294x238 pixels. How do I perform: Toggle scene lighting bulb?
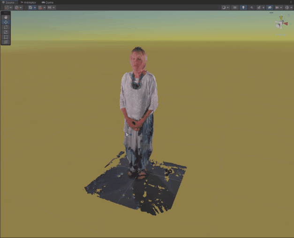(x=243, y=8)
